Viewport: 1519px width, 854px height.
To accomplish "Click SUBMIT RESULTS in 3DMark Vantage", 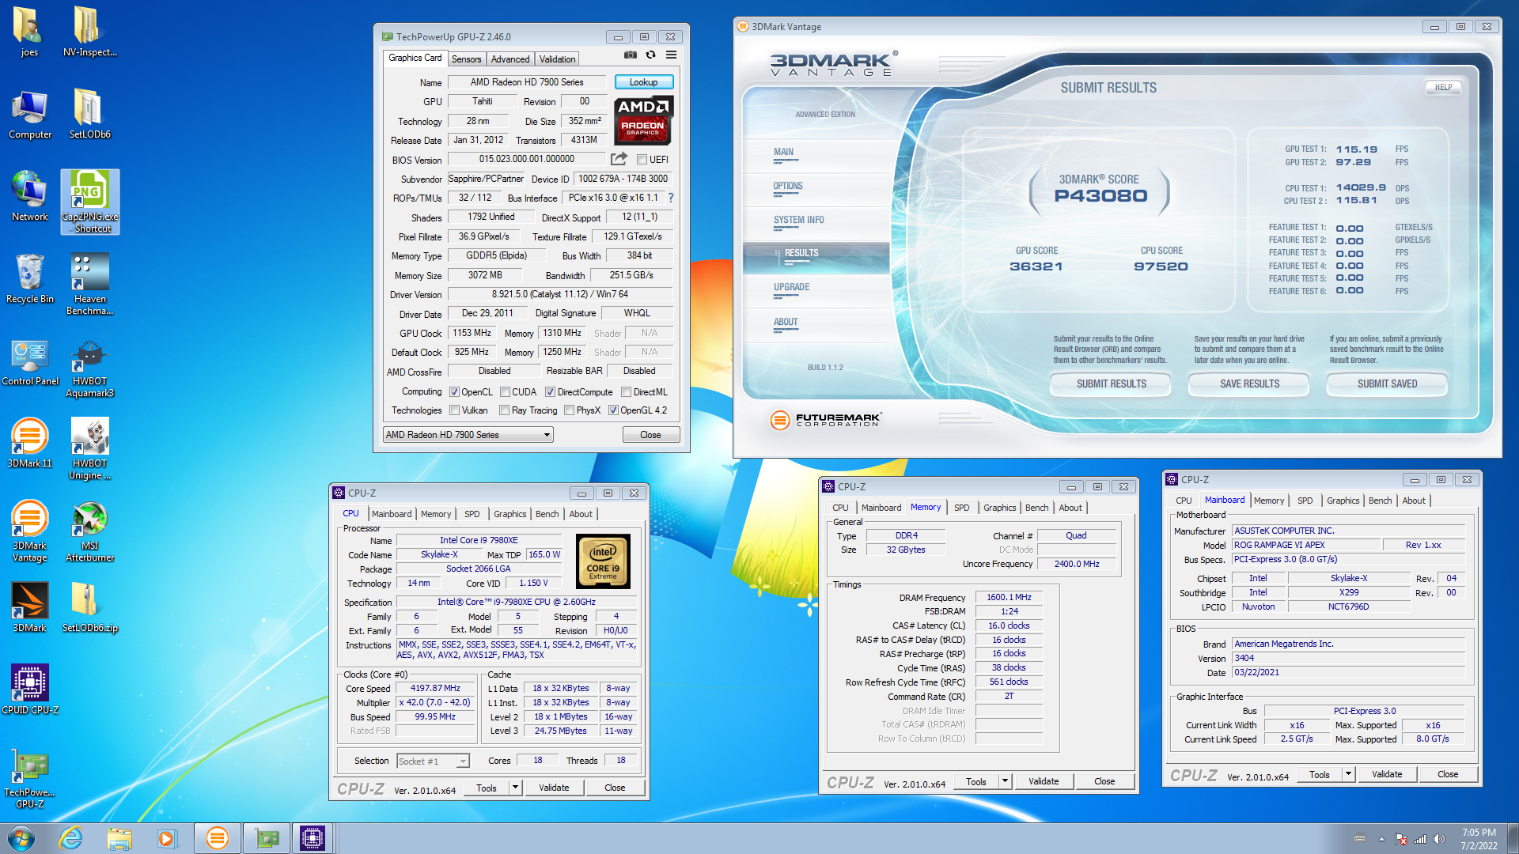I will (1111, 384).
